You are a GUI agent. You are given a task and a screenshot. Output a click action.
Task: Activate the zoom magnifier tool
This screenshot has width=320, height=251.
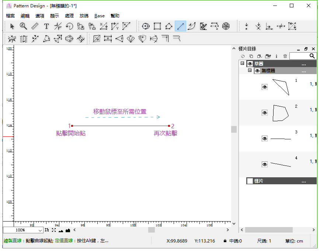tap(23, 26)
